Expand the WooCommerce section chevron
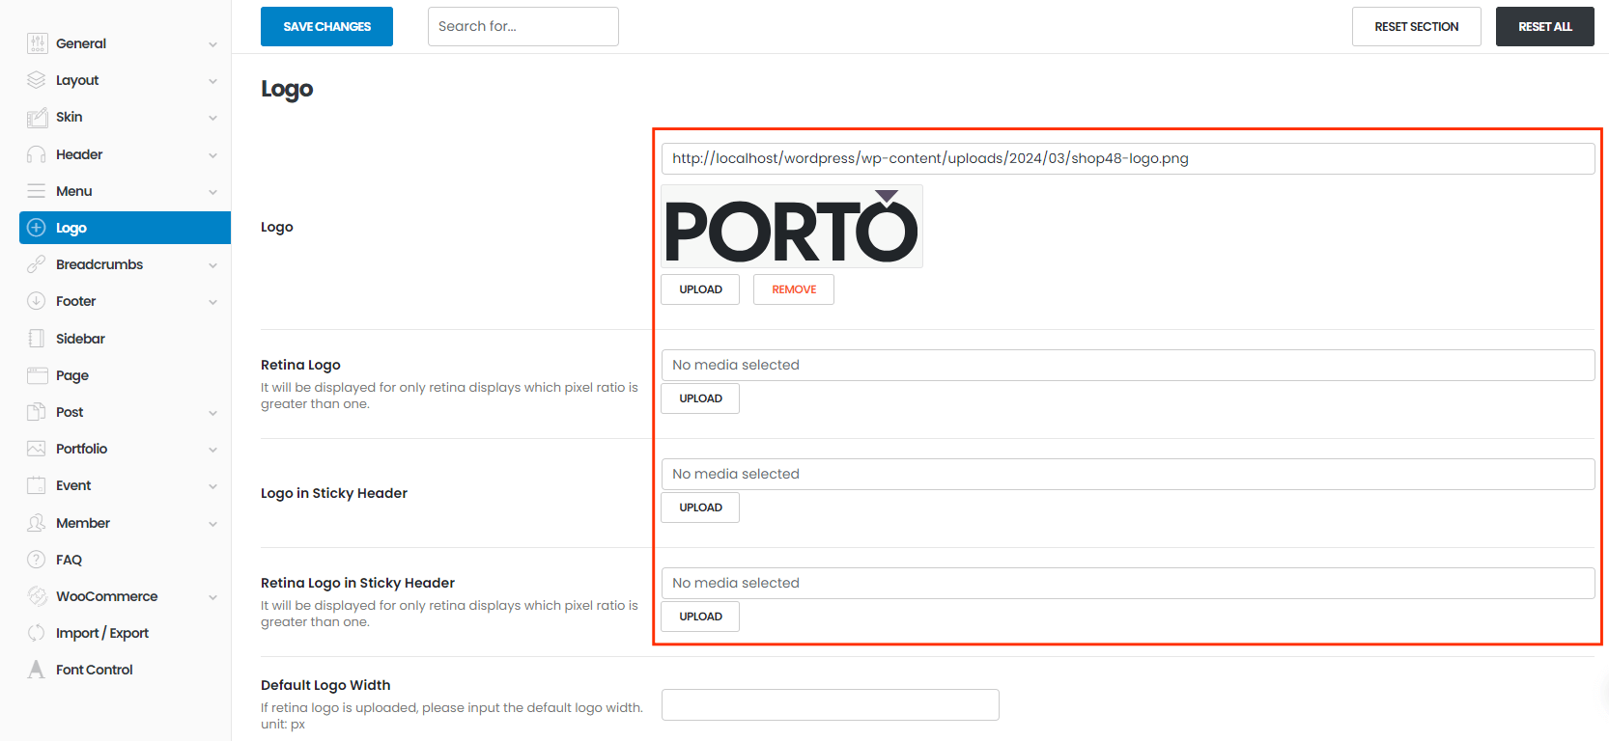 pos(212,597)
